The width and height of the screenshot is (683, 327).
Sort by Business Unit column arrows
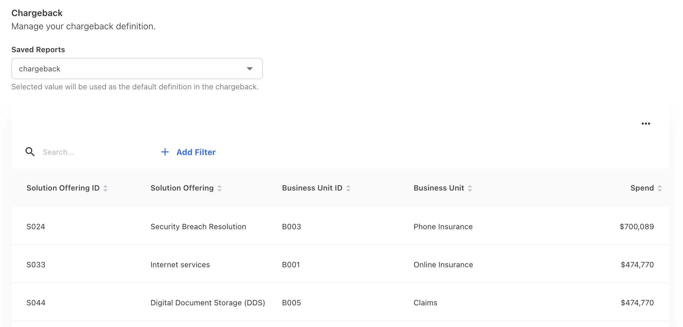click(470, 188)
